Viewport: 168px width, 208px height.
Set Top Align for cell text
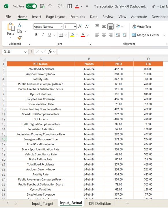[x=97, y=26]
